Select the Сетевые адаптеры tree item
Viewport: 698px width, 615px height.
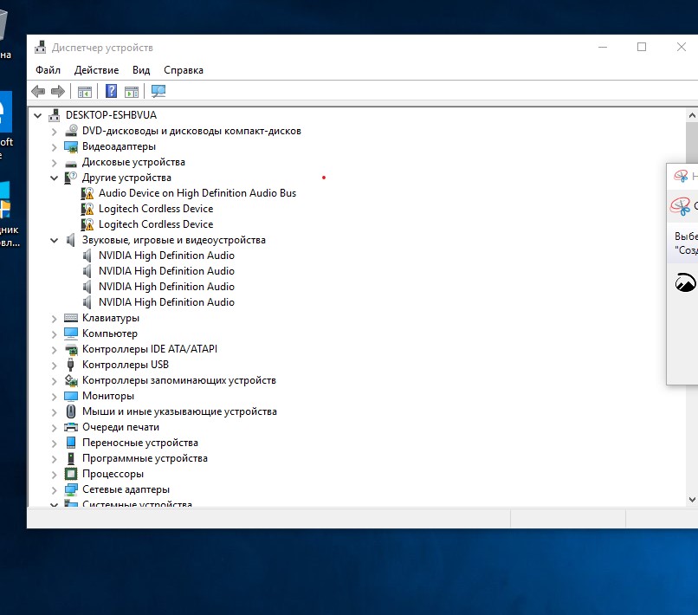click(x=126, y=489)
